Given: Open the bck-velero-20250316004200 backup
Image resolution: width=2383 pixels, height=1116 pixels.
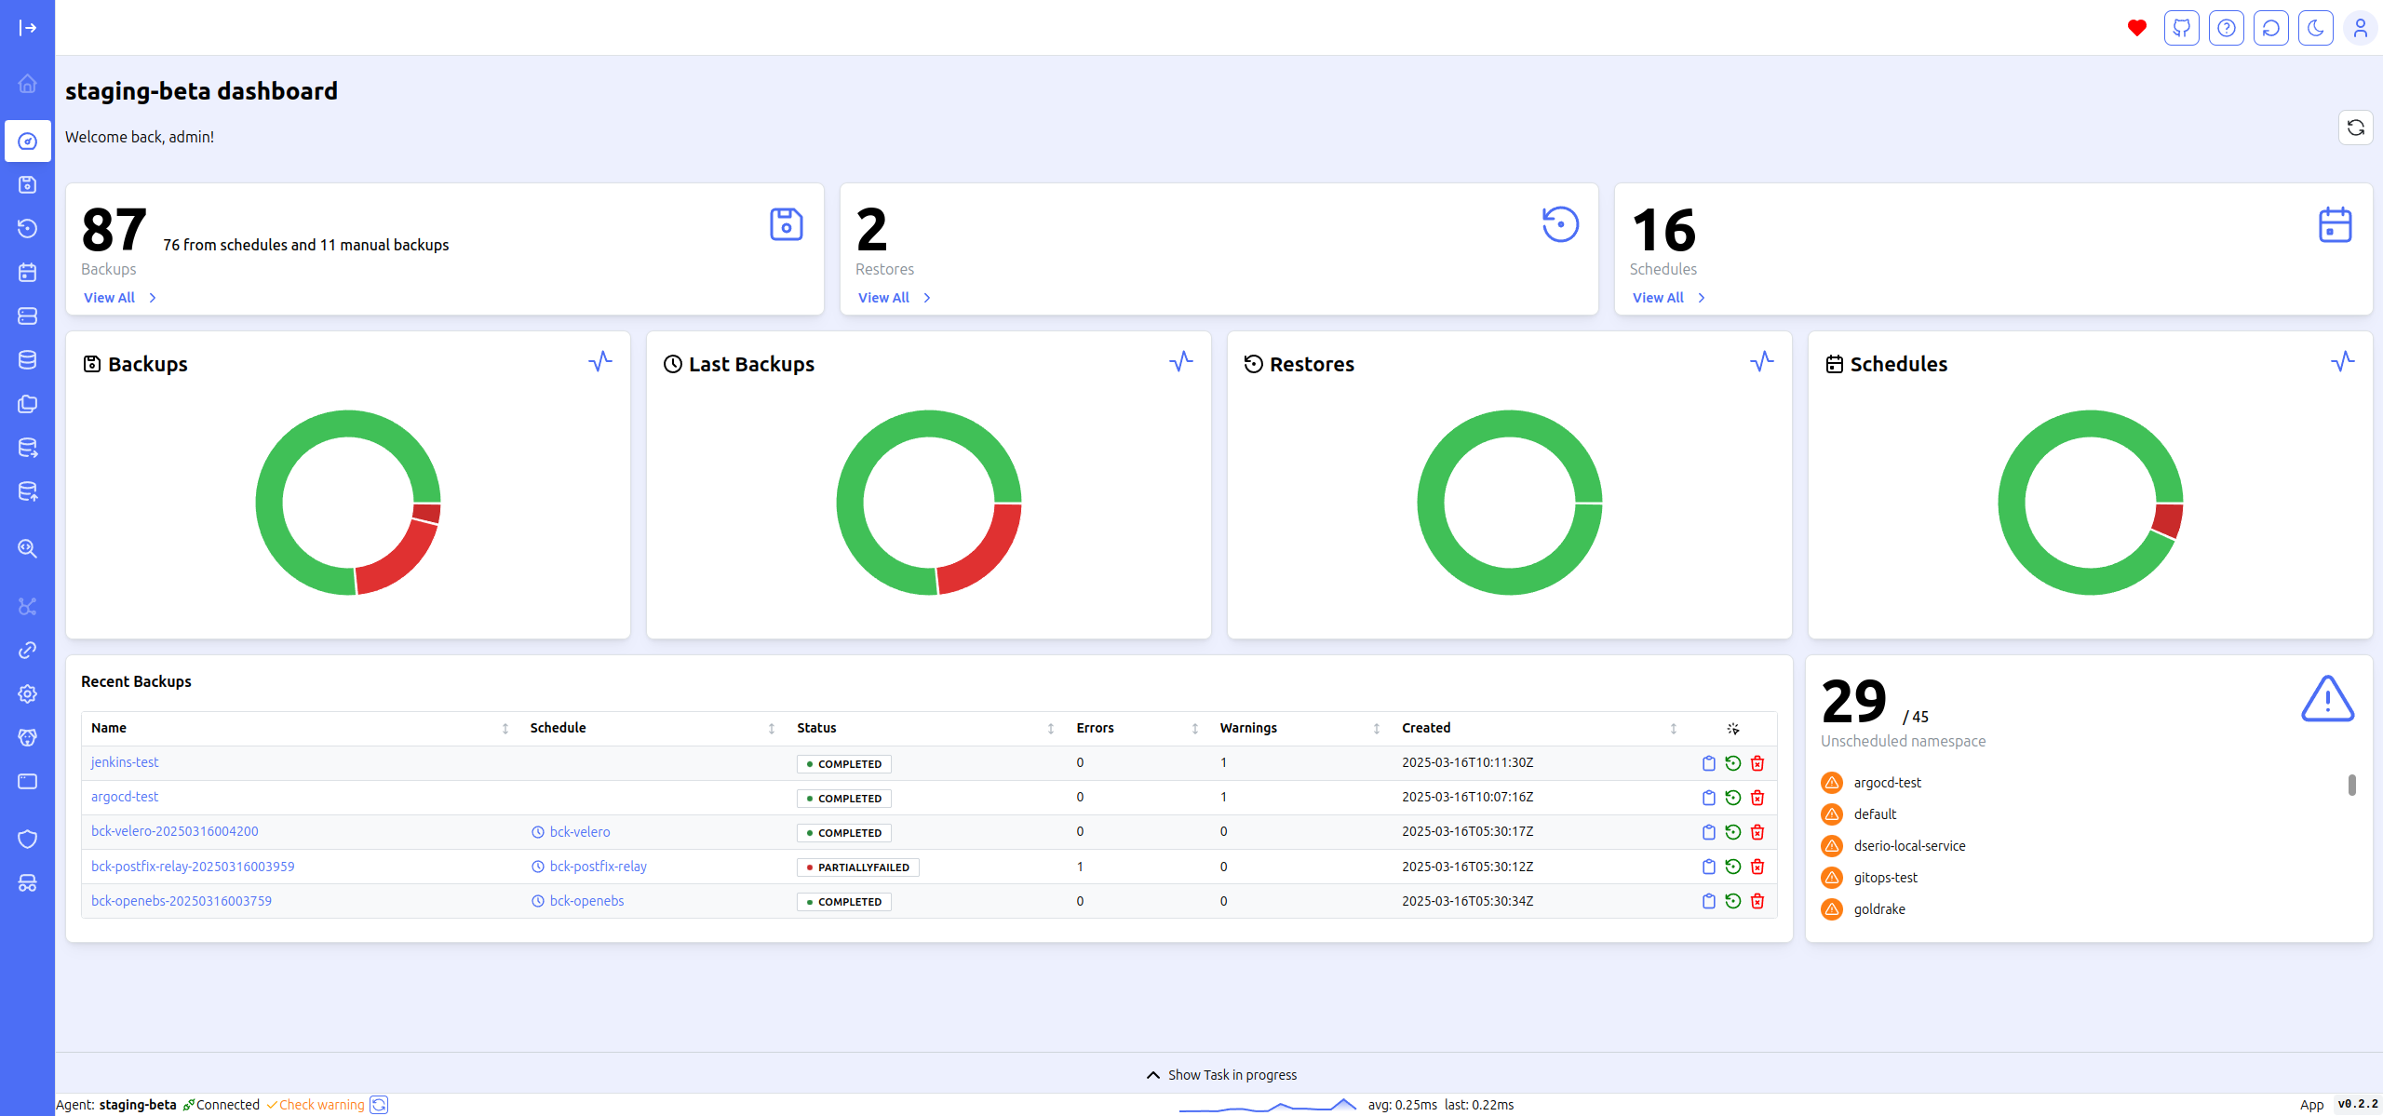Looking at the screenshot, I should pos(175,831).
